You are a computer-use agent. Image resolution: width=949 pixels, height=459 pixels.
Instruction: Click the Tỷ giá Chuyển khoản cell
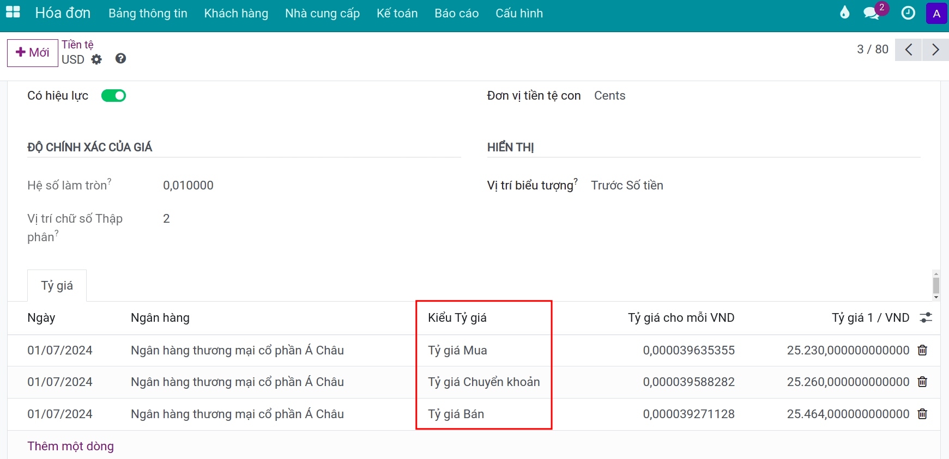coord(484,382)
